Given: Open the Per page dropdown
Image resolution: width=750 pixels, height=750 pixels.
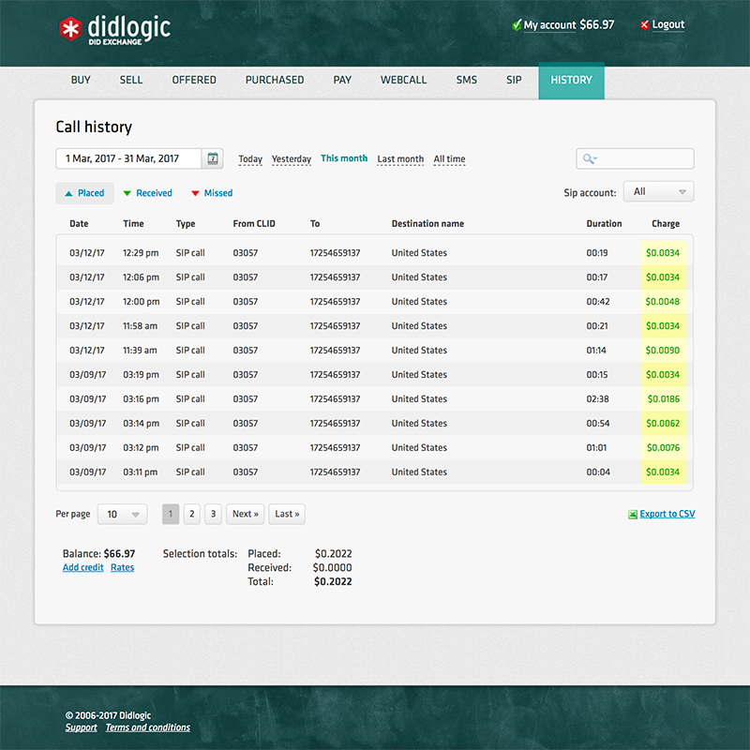Looking at the screenshot, I should (123, 514).
